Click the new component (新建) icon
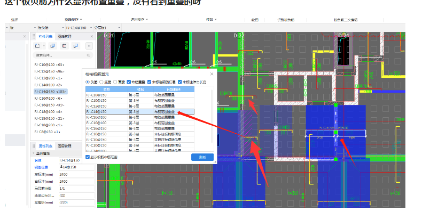This screenshot has height=211, width=438. (37, 46)
